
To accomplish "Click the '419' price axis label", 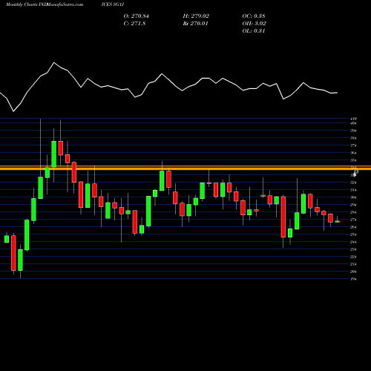I will [x=353, y=119].
